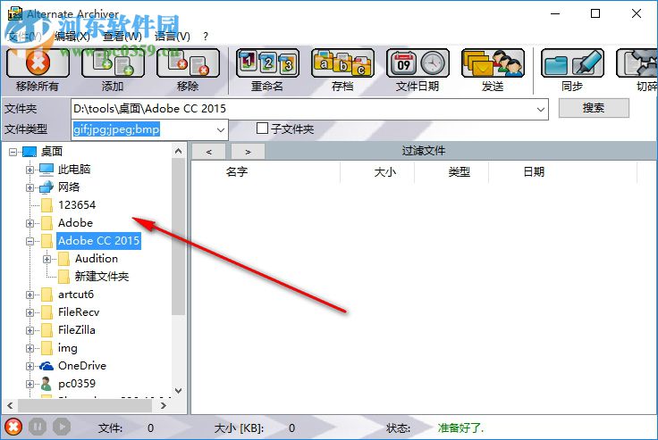This screenshot has height=440, width=658.
Task: Open the 文件夹 folder path dropdown
Action: click(541, 110)
